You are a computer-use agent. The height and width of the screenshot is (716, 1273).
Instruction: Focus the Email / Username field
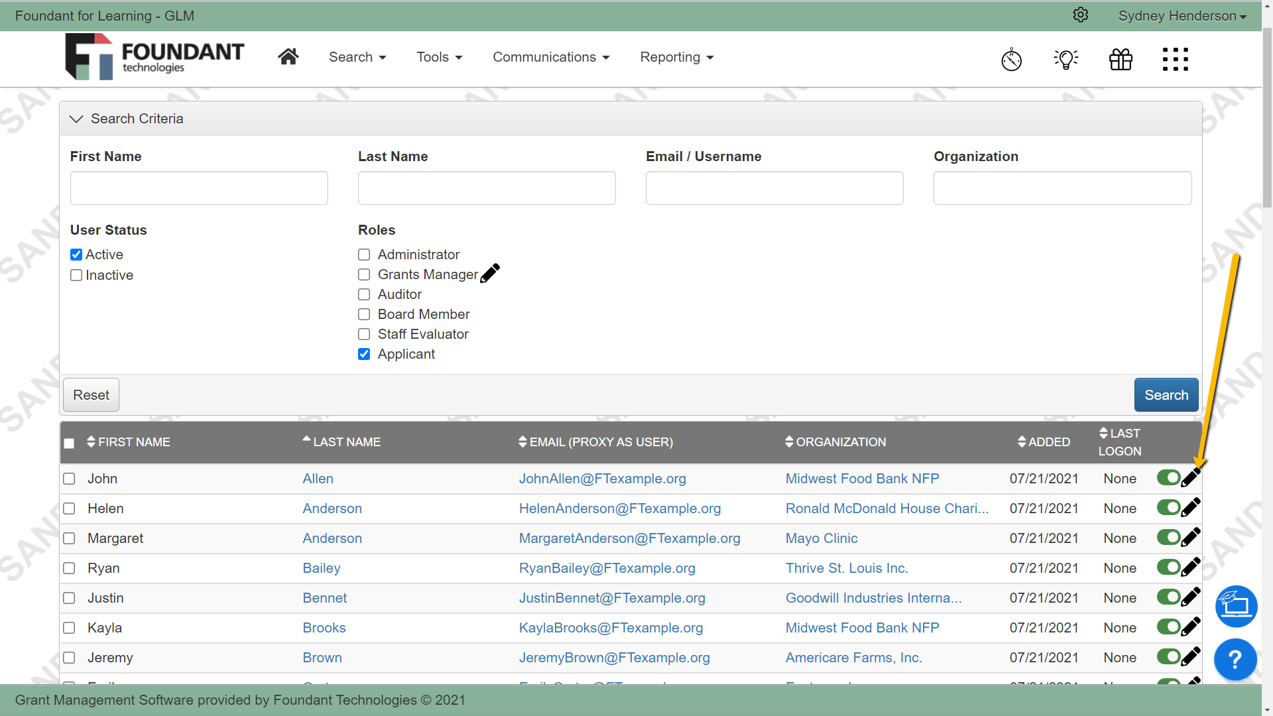pos(774,188)
